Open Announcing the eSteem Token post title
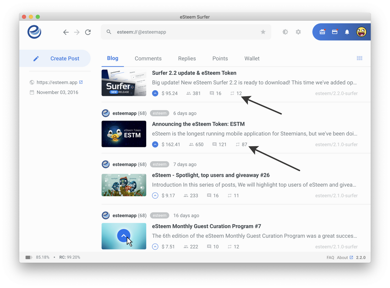This screenshot has width=390, height=288. (x=198, y=124)
